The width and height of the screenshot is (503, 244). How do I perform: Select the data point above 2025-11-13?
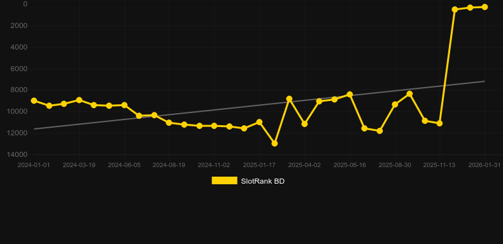[439, 123]
